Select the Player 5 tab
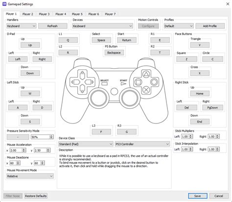232x202 pixels. coord(77,14)
